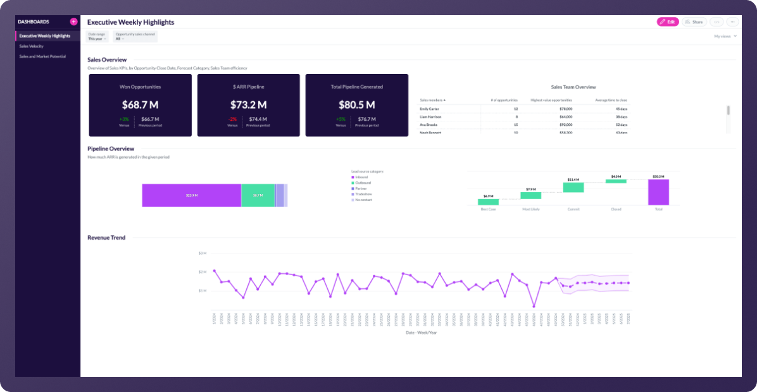Click the Share button
757x392 pixels.
pos(694,21)
